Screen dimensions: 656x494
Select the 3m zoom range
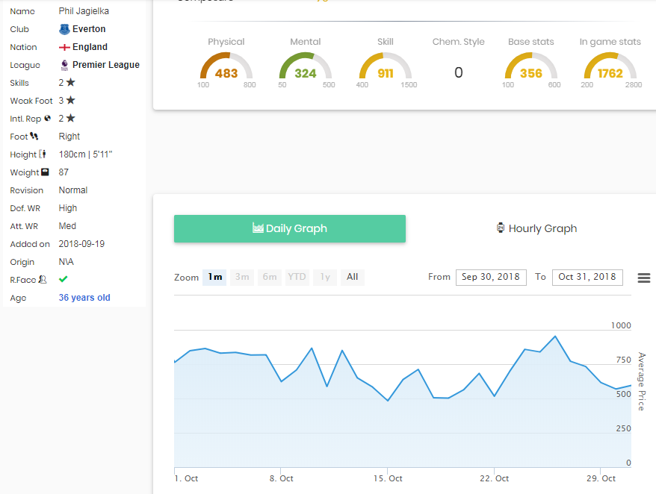click(242, 277)
